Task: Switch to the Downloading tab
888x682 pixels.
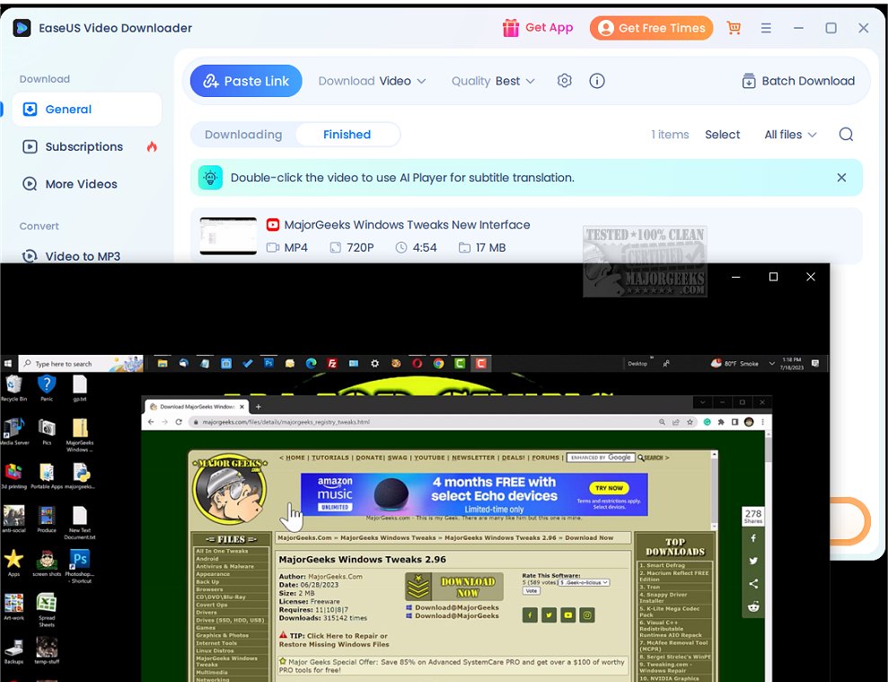Action: pos(243,135)
